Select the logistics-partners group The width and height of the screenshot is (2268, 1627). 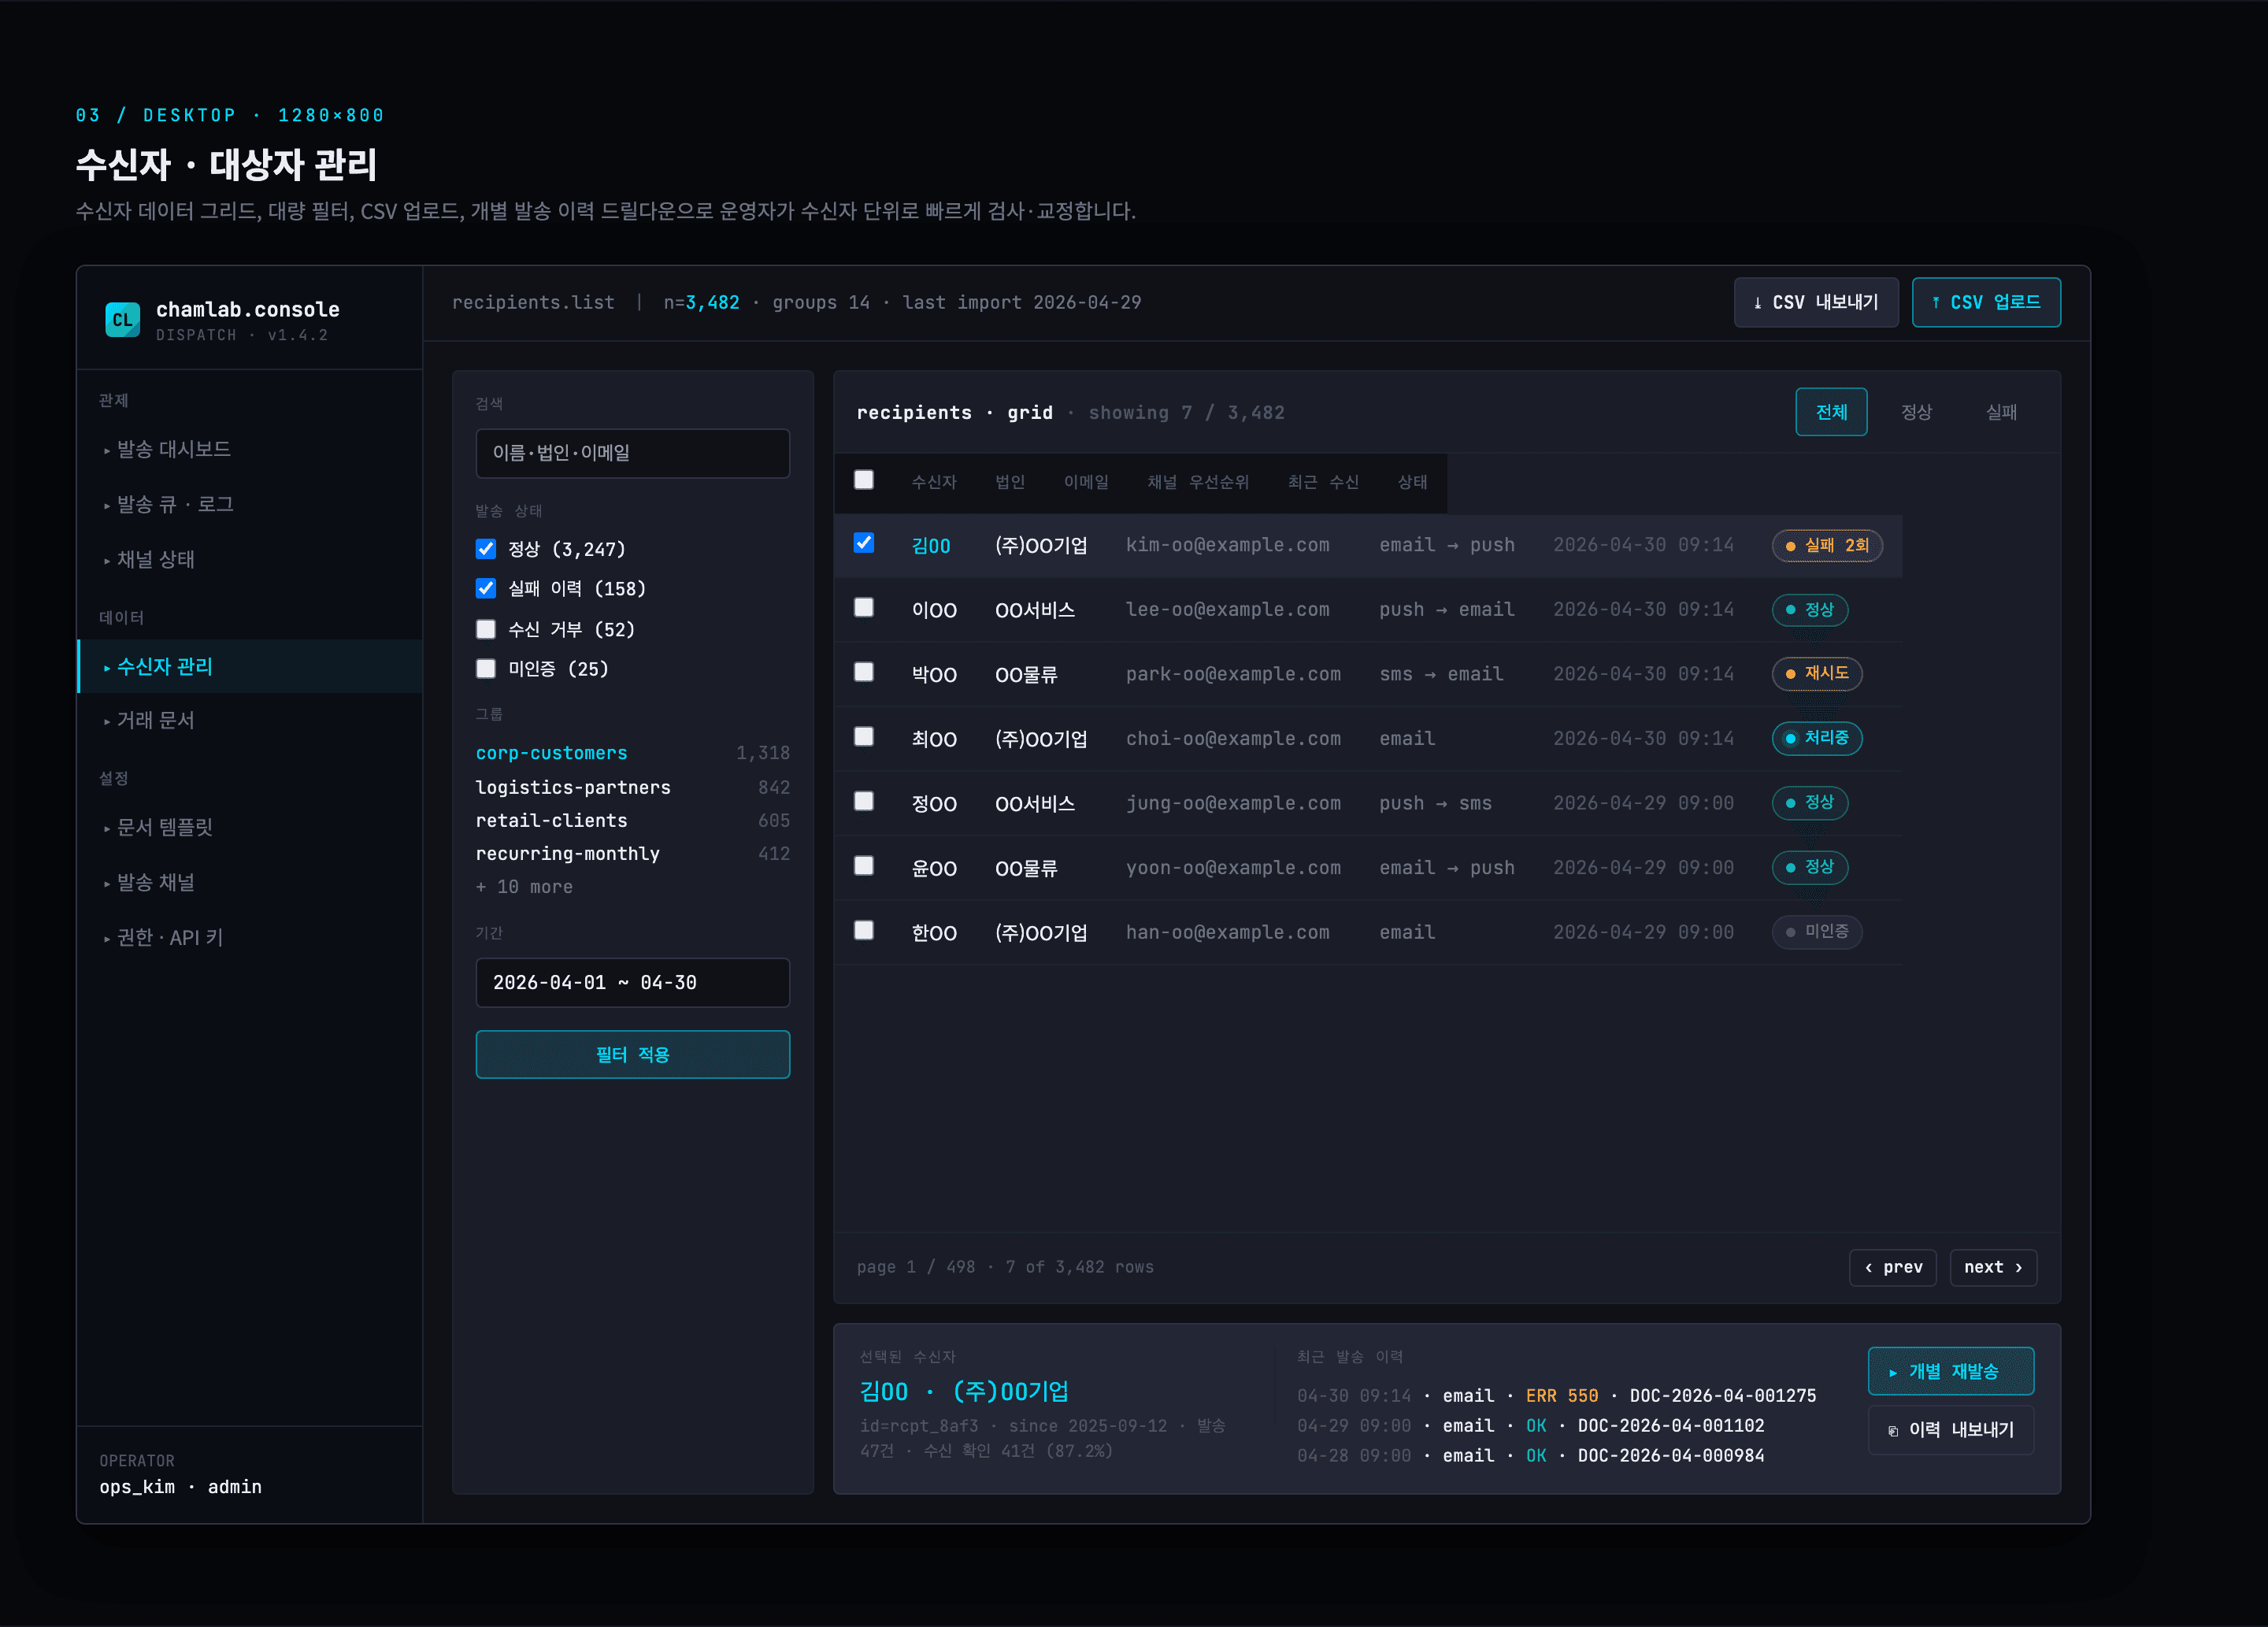(x=633, y=787)
